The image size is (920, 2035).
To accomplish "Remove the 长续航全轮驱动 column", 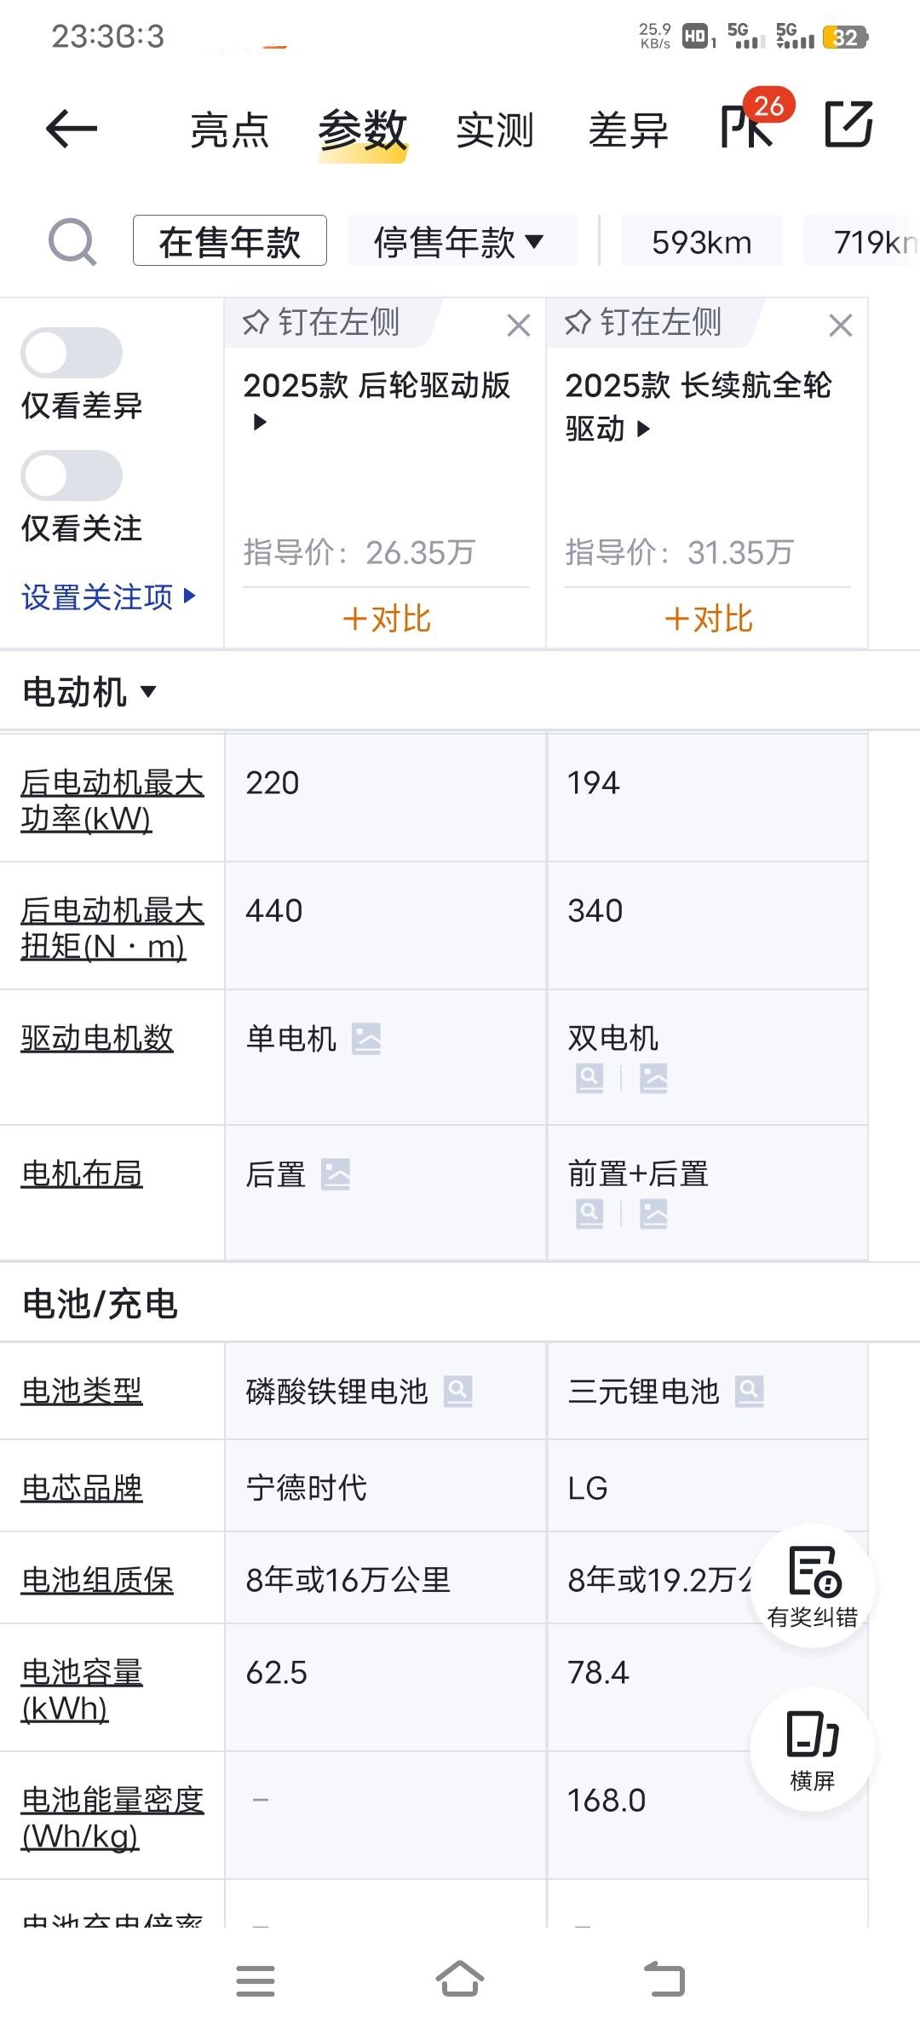I will [x=841, y=325].
